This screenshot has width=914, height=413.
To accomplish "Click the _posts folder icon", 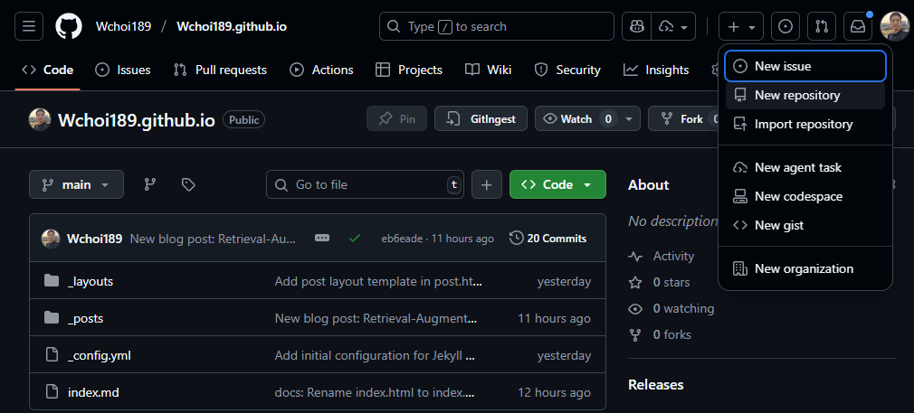I will [52, 318].
